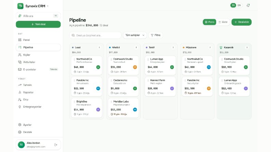271x152 pixels.
Task: Click the Müzakere column header
Action: coord(197,47)
